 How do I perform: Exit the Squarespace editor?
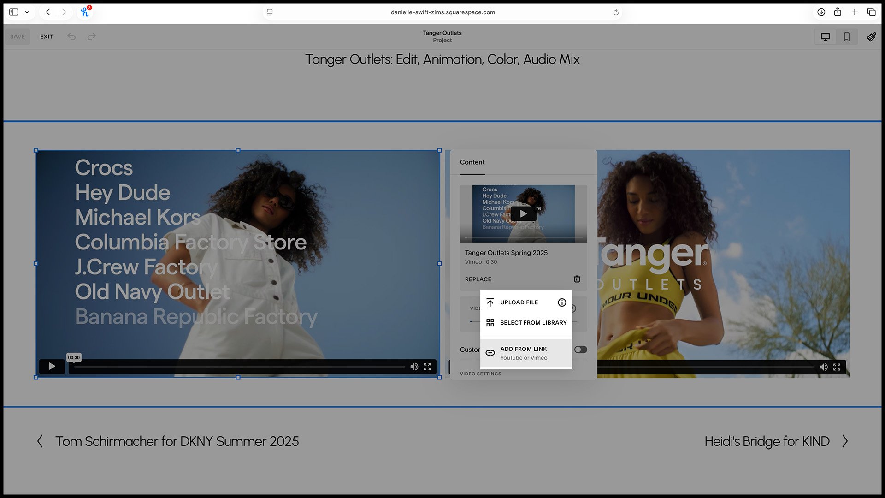tap(46, 36)
